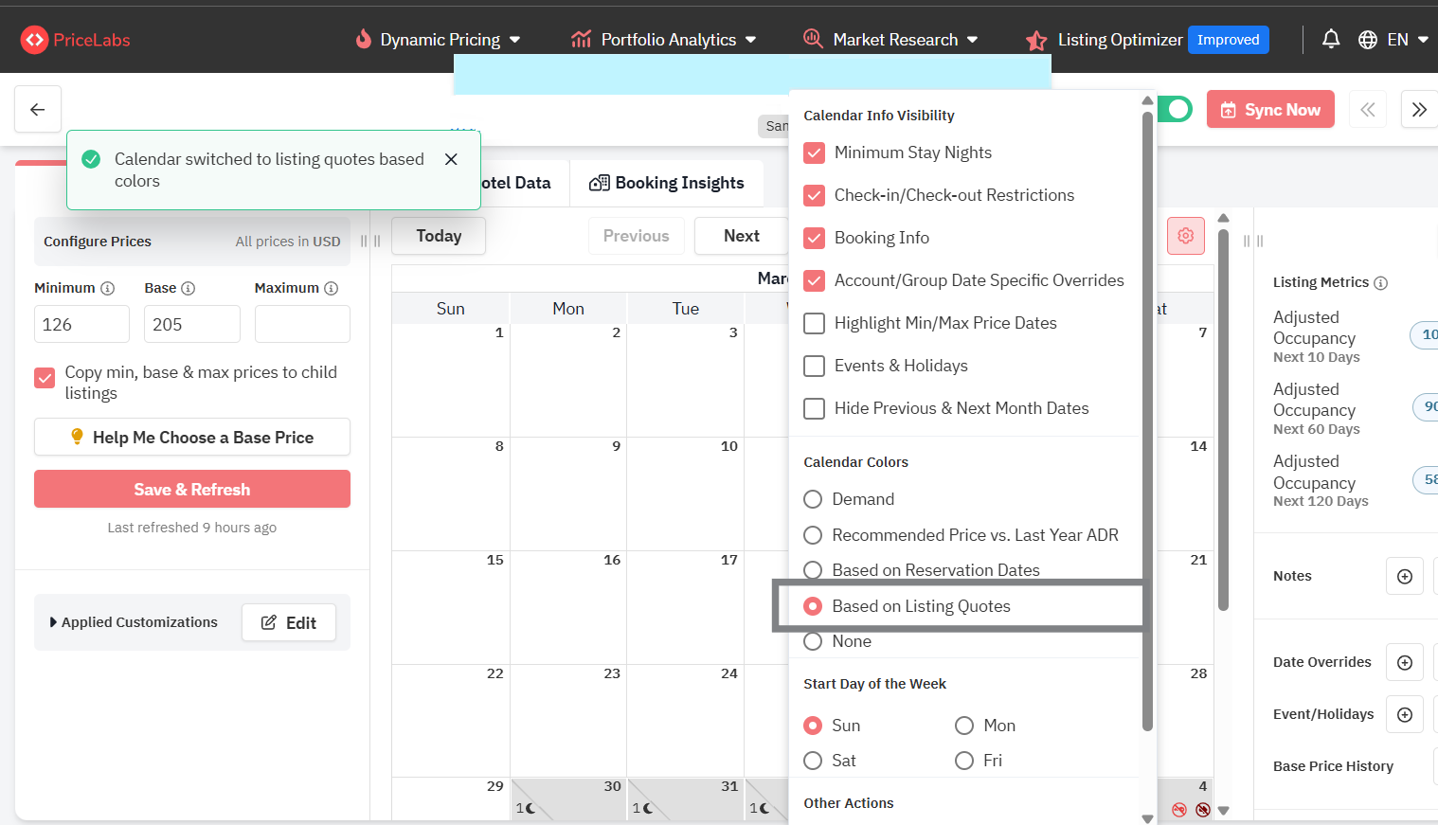Viewport: 1438px width, 825px height.
Task: Click the notification bell icon
Action: pyautogui.click(x=1331, y=39)
